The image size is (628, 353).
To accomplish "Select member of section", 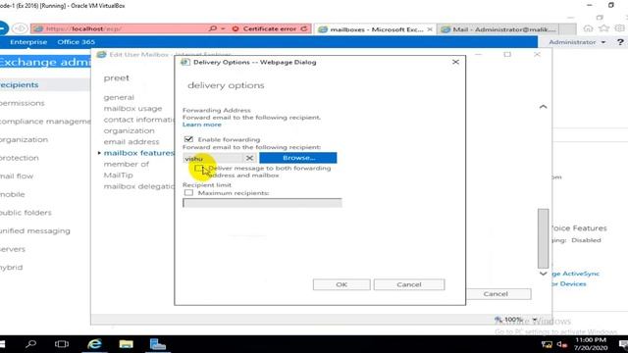I will coord(126,164).
